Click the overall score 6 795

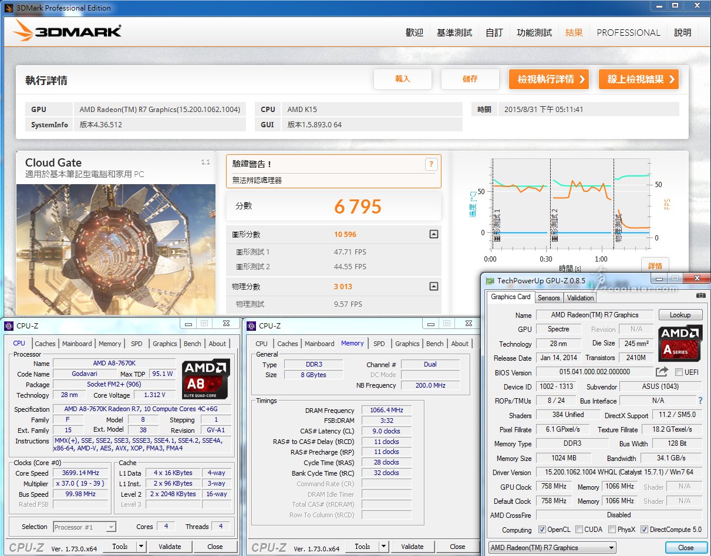point(358,206)
